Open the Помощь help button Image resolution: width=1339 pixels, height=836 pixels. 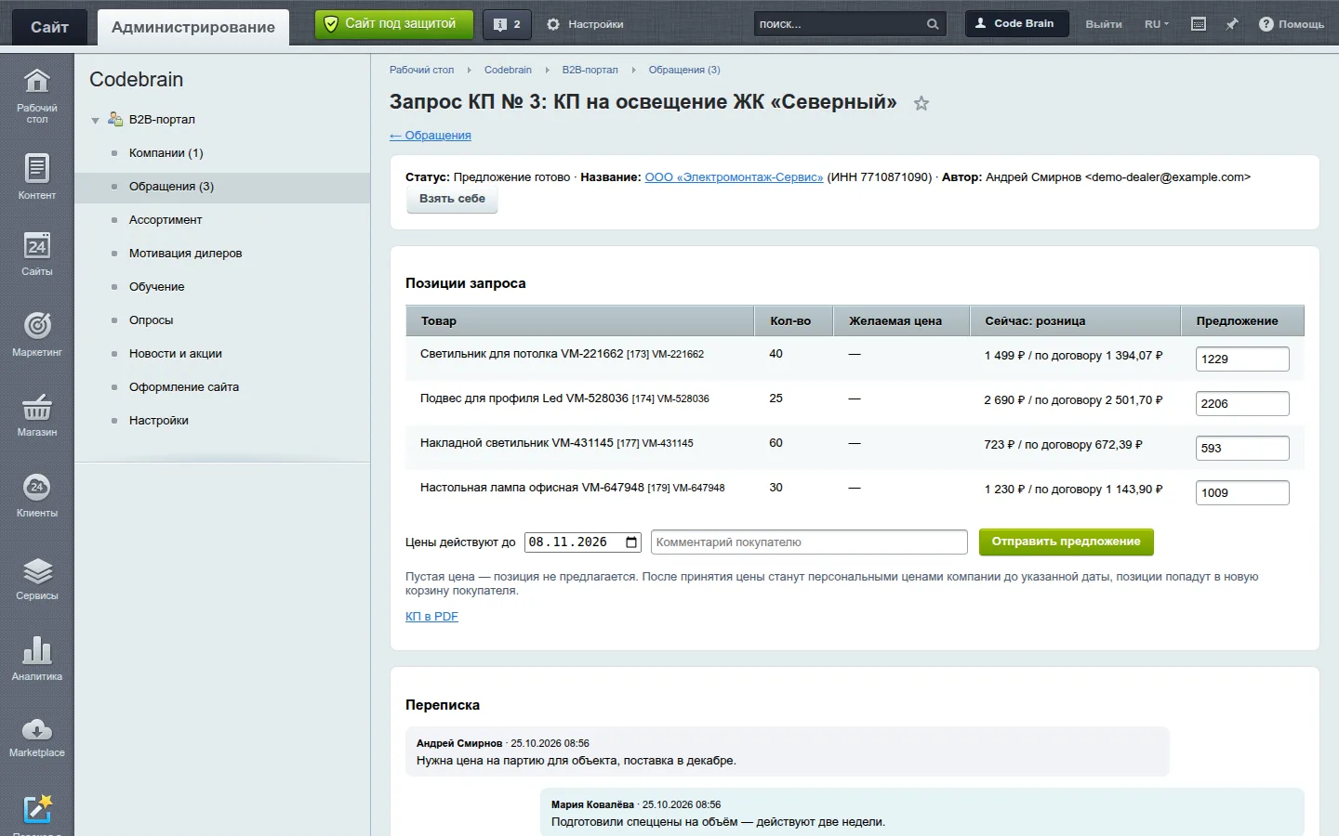1292,24
